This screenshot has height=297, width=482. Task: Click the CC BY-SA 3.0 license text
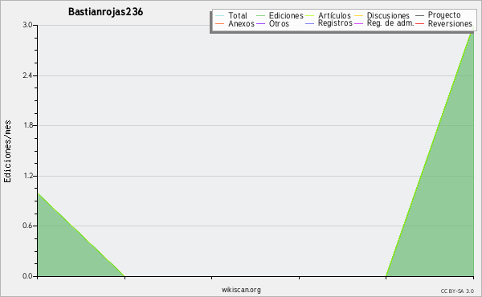pos(457,291)
